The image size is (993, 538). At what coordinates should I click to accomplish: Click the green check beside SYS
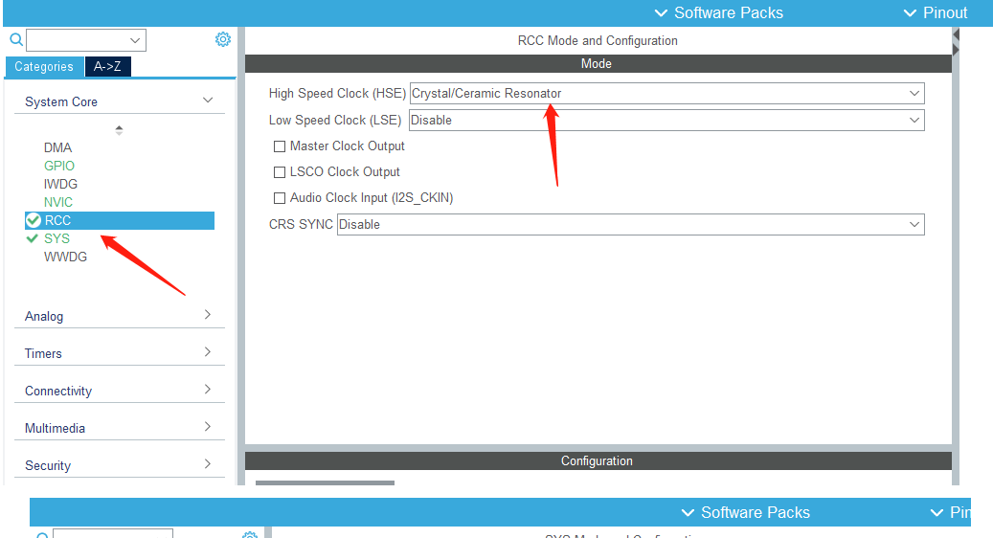click(x=33, y=238)
